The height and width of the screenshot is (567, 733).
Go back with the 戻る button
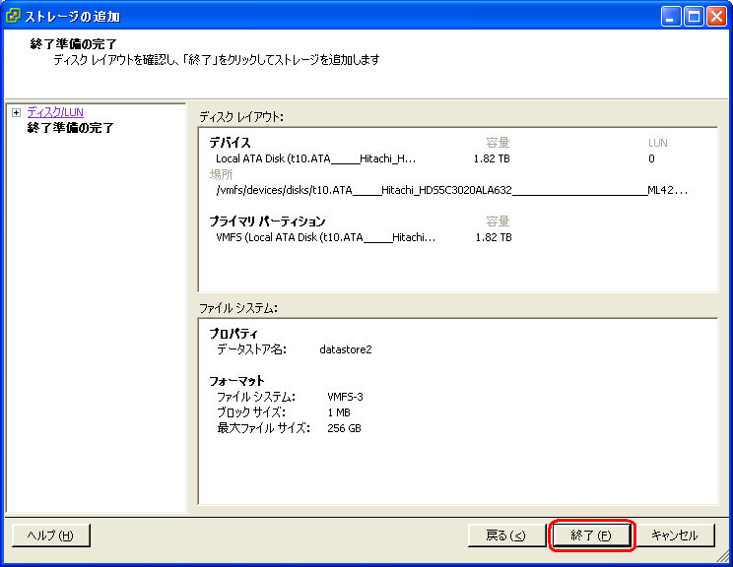(x=506, y=535)
